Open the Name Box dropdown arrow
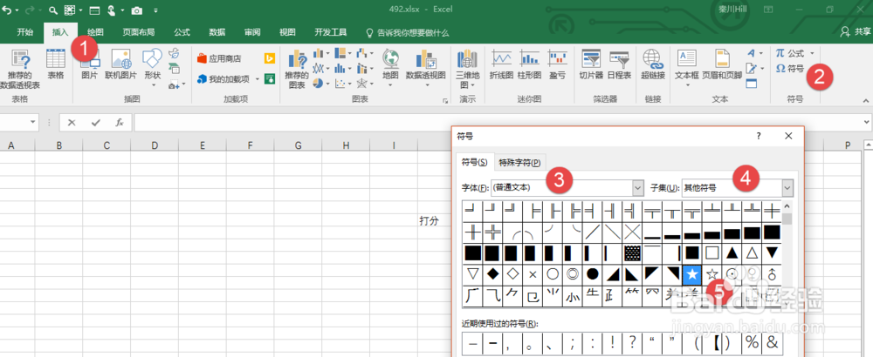 click(33, 123)
